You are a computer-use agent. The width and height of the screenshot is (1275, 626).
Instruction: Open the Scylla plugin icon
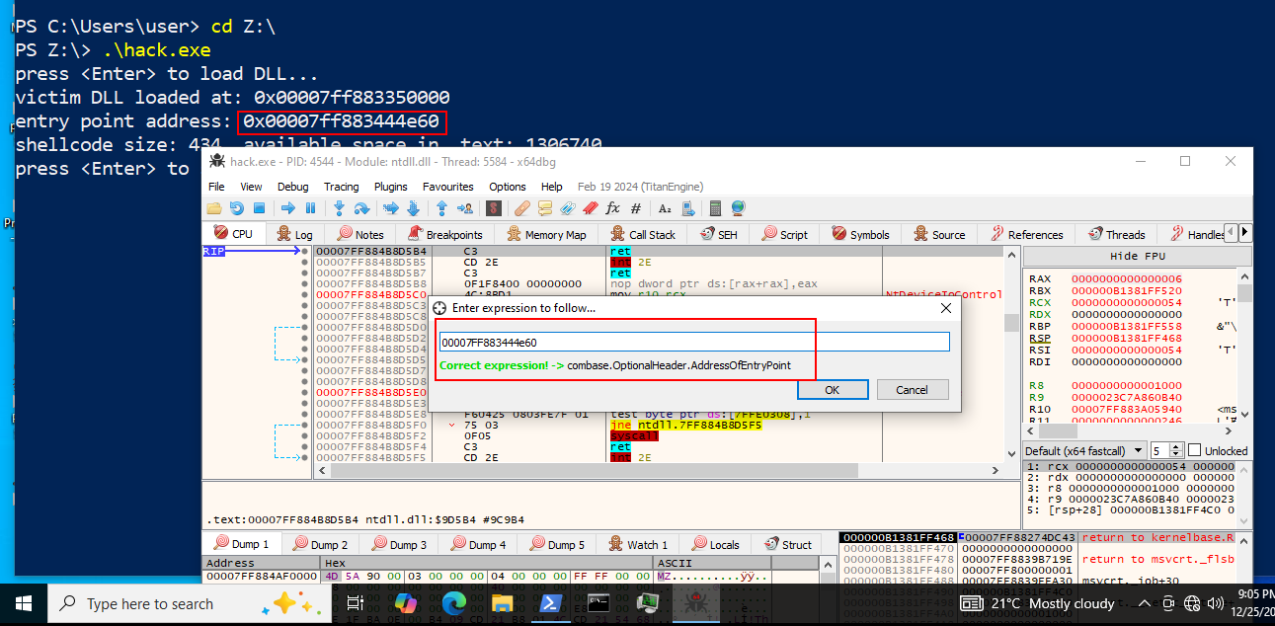tap(494, 208)
